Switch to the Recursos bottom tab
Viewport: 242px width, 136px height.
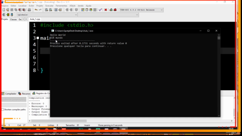(24, 94)
